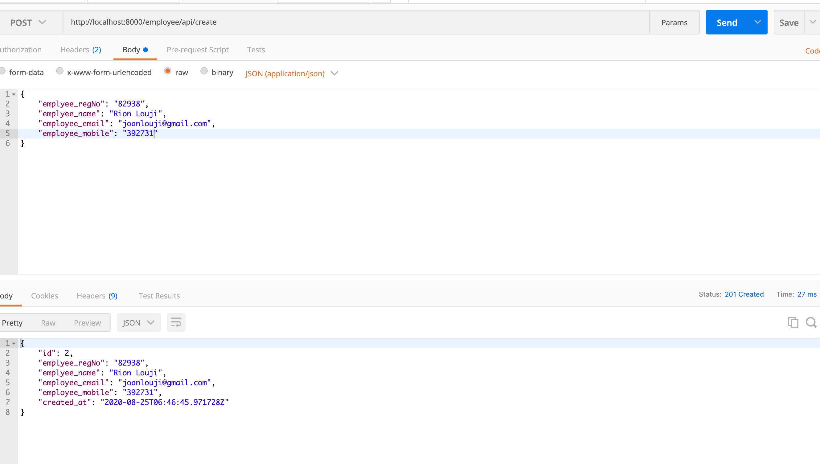Select the form-data radio button
This screenshot has height=464, width=820.
coord(5,71)
